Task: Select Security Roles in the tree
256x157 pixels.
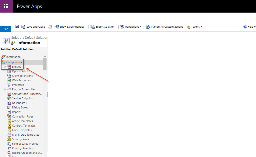Action: click(x=20, y=139)
